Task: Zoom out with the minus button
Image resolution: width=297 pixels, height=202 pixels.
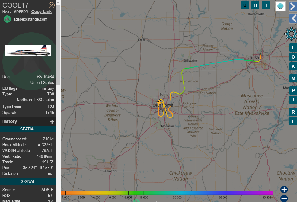Action: tap(284, 198)
